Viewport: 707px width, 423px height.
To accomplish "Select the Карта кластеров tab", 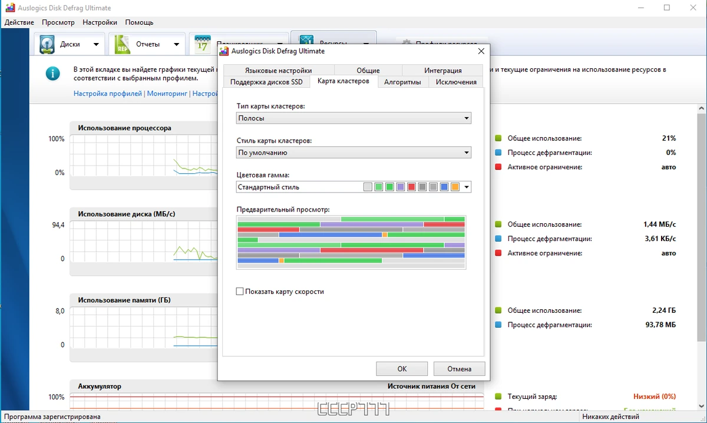I will pos(343,81).
